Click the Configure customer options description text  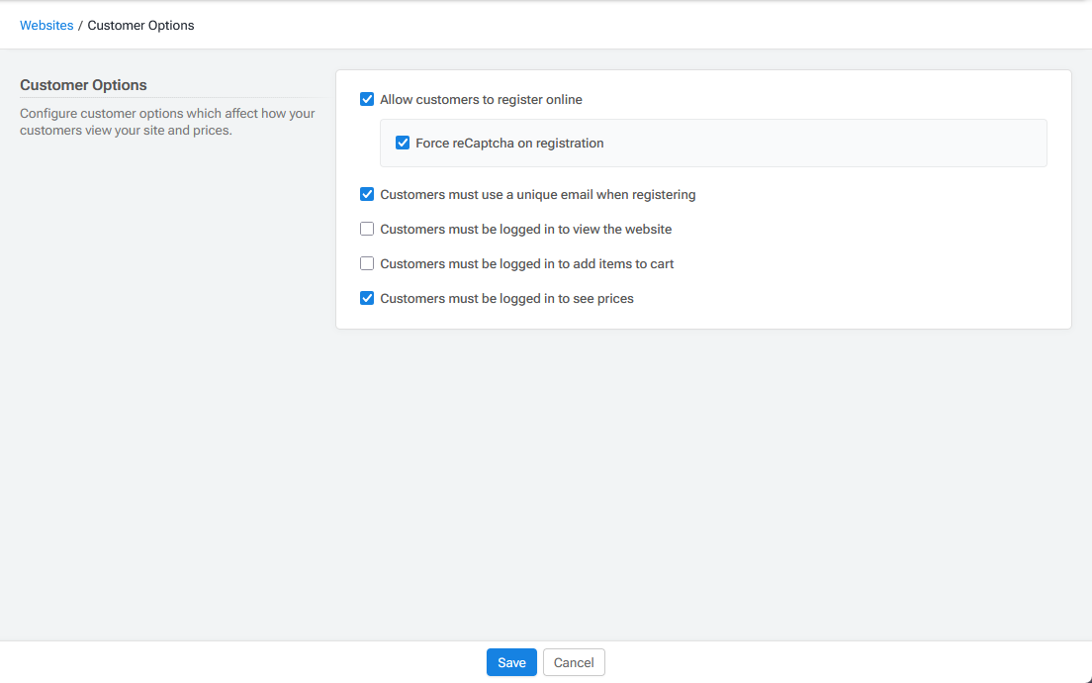[x=167, y=122]
